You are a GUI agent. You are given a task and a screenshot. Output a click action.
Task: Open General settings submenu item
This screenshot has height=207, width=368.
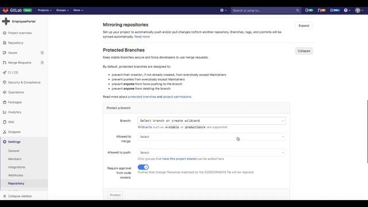click(14, 151)
